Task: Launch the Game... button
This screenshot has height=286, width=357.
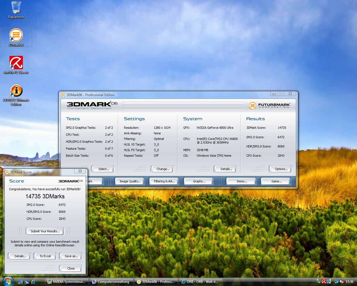Action: [276, 181]
